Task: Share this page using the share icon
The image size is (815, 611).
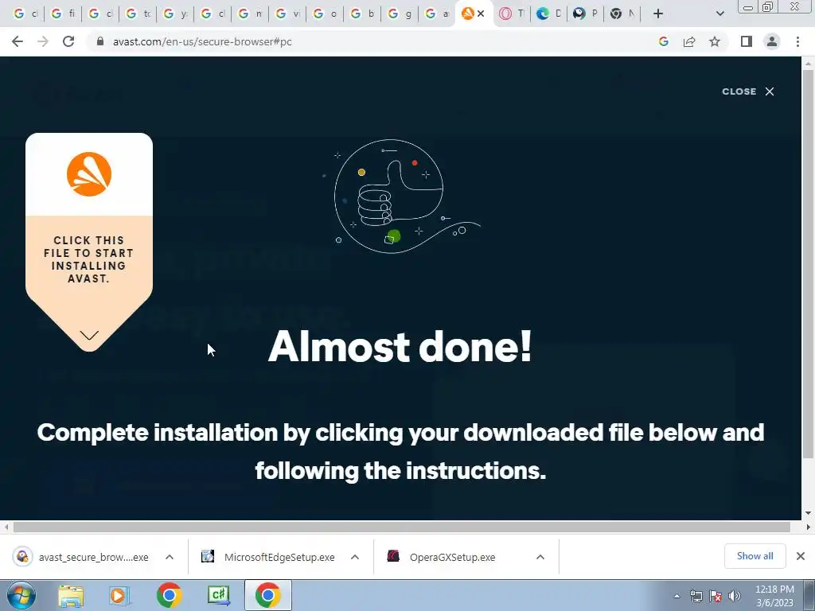Action: click(689, 41)
